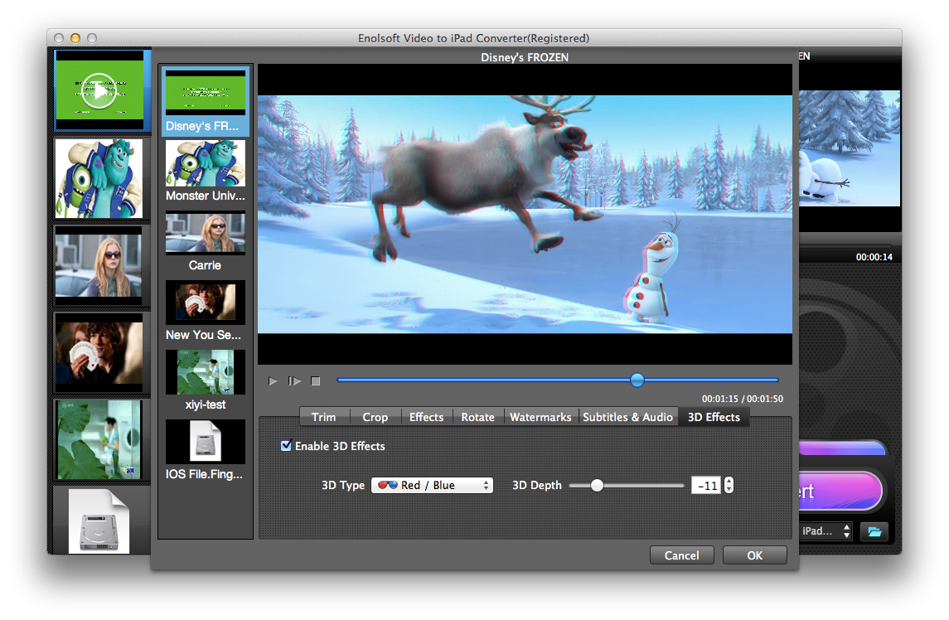Open the Effects tab
The width and height of the screenshot is (949, 620).
[x=426, y=417]
